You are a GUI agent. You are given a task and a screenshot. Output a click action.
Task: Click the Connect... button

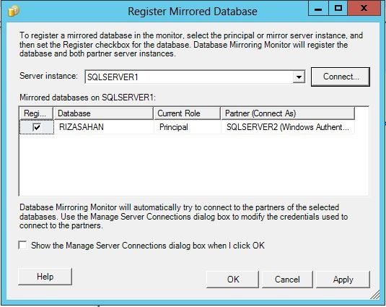coord(341,77)
